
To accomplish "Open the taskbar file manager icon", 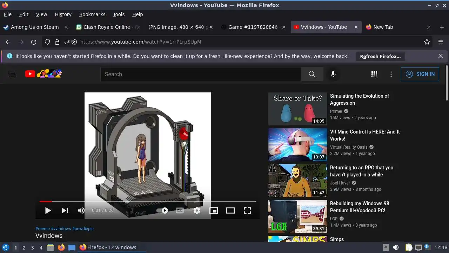I will 51,247.
